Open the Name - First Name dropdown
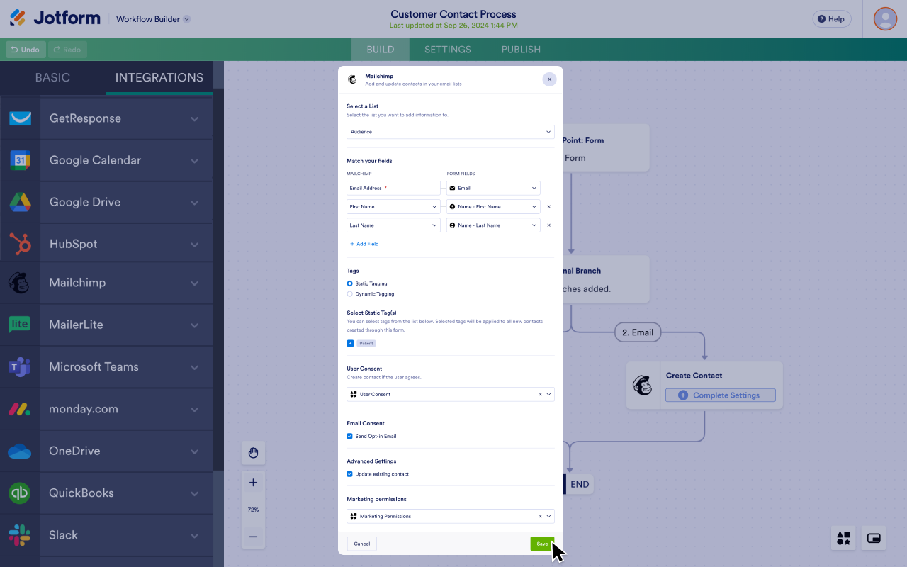This screenshot has height=567, width=907. pyautogui.click(x=493, y=207)
